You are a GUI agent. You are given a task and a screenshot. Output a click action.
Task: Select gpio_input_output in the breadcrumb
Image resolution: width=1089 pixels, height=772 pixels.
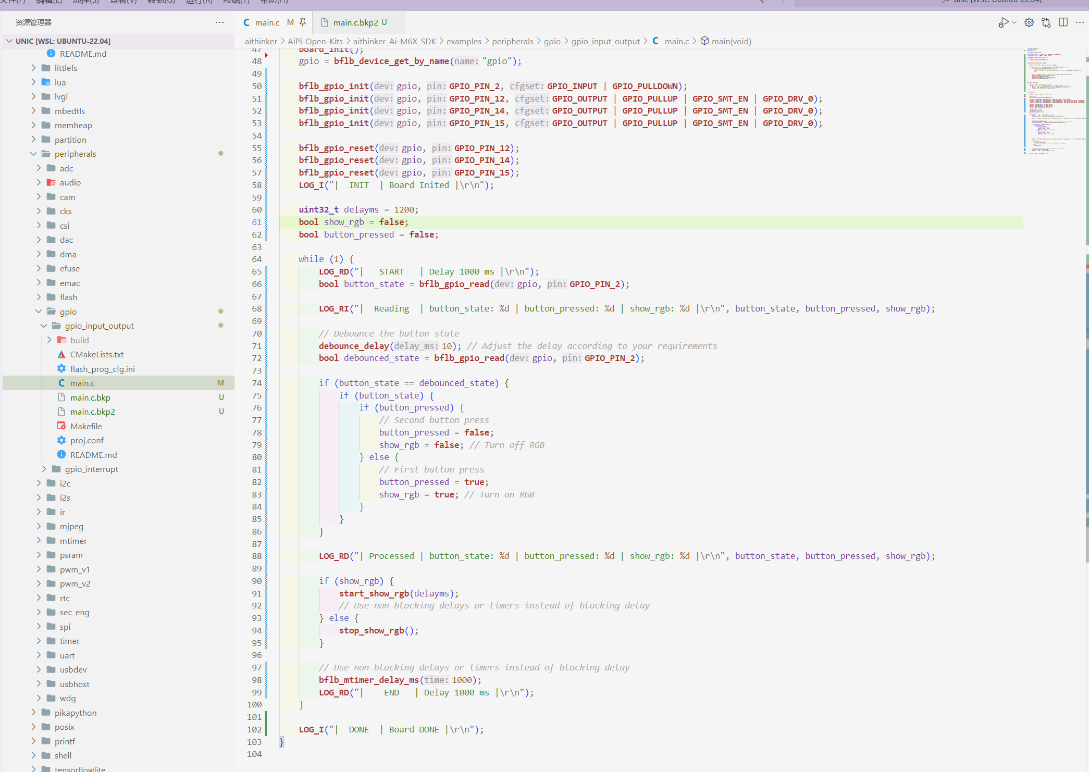tap(605, 41)
